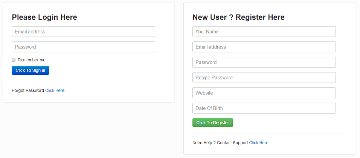Click the login Email address field

coord(83,32)
